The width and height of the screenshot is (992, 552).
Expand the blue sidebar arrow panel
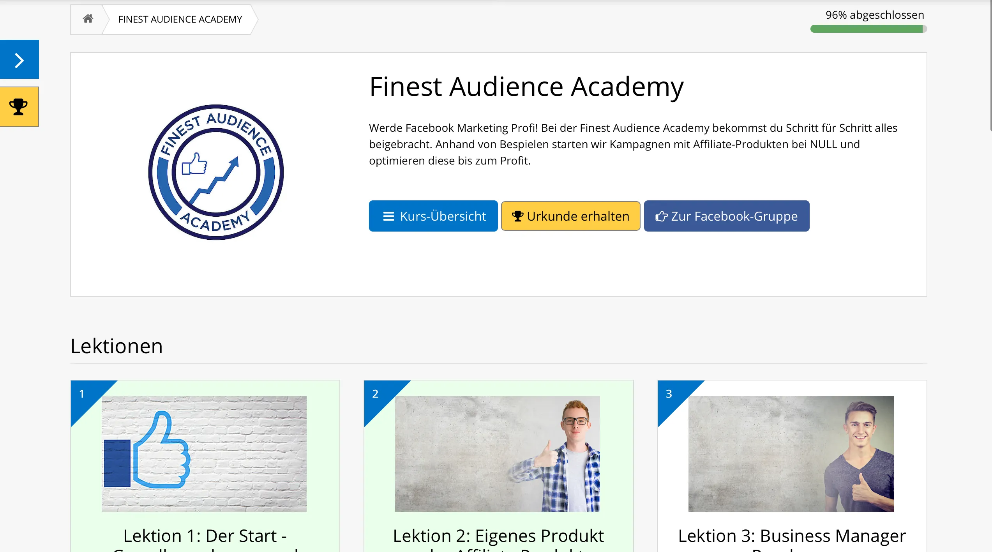click(x=19, y=60)
